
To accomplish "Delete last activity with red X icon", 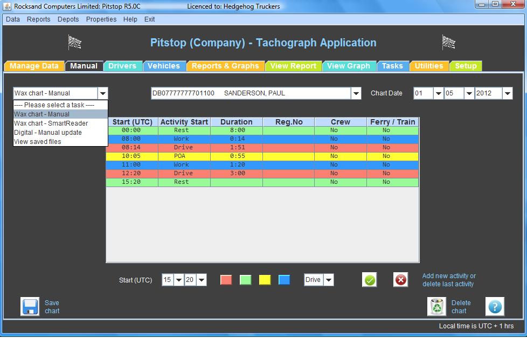I will pyautogui.click(x=400, y=280).
